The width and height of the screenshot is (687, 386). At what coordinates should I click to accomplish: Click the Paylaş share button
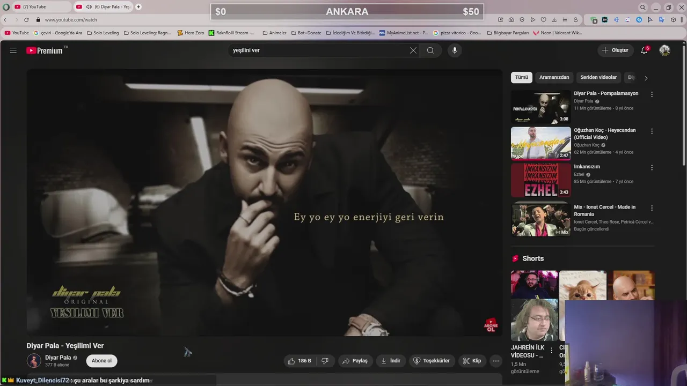point(355,361)
